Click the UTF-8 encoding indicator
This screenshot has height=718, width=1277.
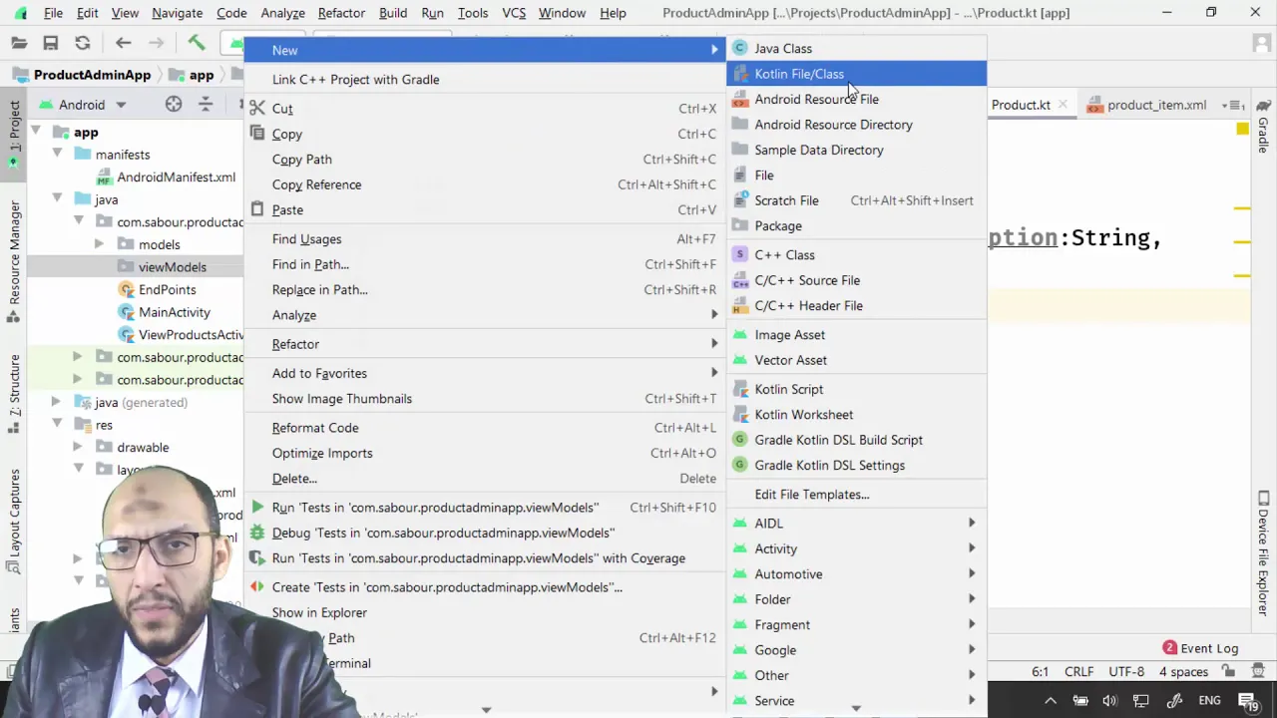click(x=1126, y=672)
